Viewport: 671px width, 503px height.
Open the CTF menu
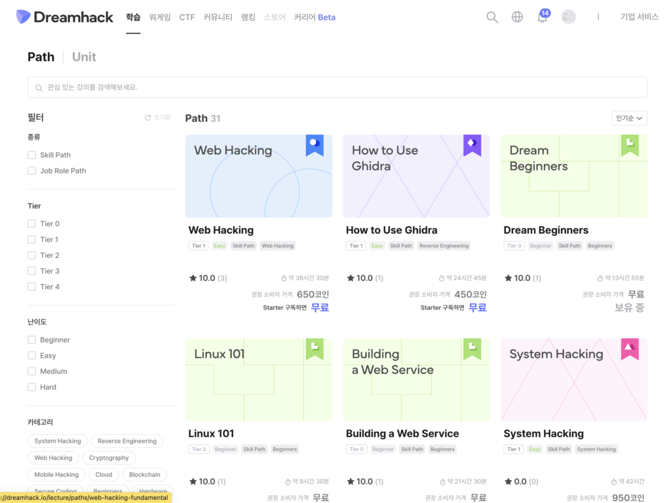point(187,17)
